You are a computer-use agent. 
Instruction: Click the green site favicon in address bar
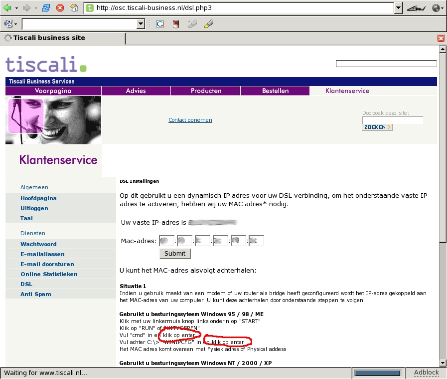[90, 8]
